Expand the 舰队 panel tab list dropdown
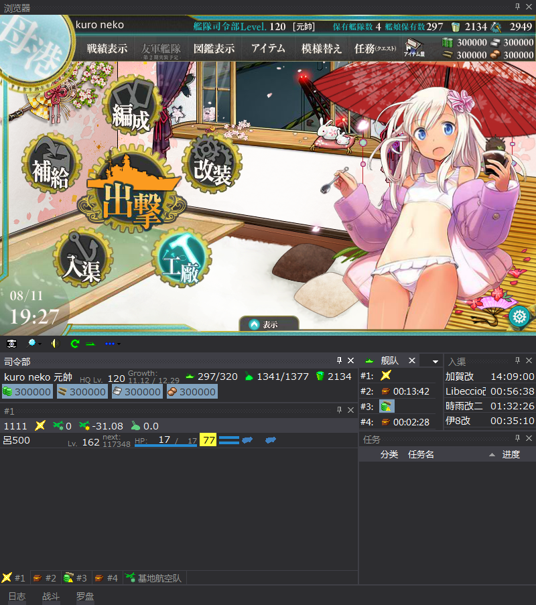The width and height of the screenshot is (536, 605). [435, 361]
